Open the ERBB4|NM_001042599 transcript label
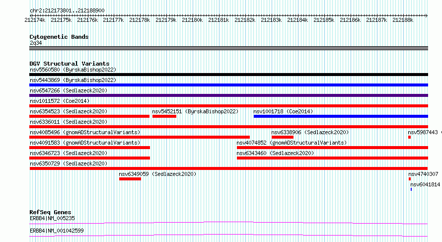Image resolution: width=442 pixels, height=242 pixels. [x=57, y=231]
